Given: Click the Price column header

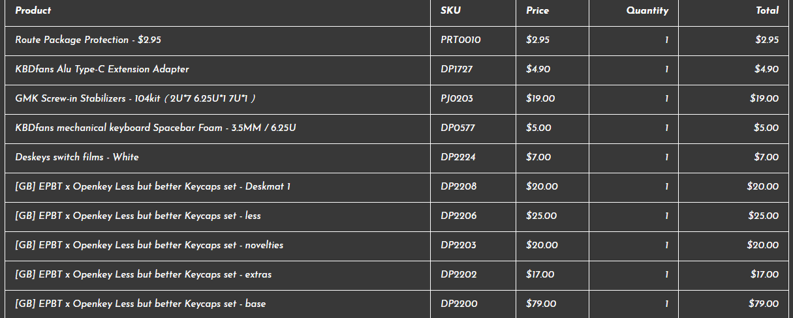Looking at the screenshot, I should pyautogui.click(x=537, y=10).
